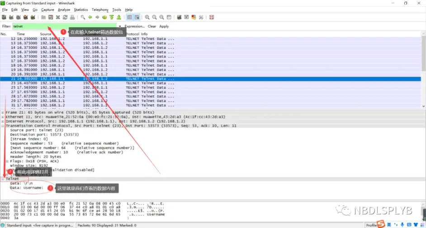Viewport: 426px width, 228px height.
Task: Go to specific packet number icon
Action: [x=104, y=17]
